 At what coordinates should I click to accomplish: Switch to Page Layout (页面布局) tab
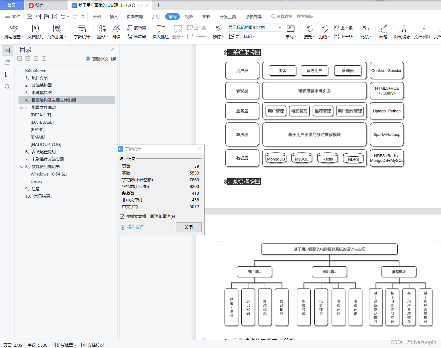tap(135, 16)
